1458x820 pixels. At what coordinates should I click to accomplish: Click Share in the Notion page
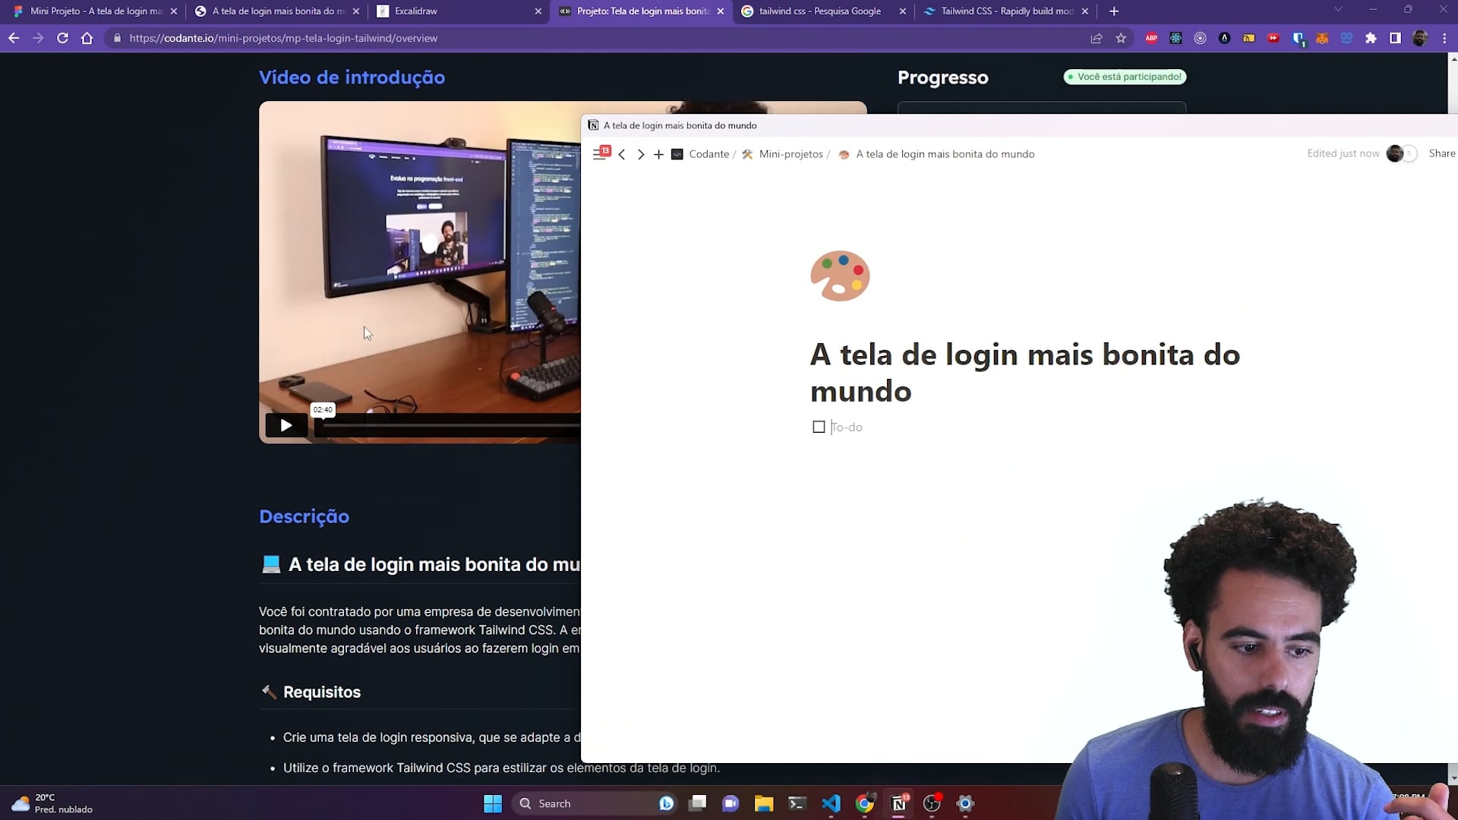click(1441, 153)
